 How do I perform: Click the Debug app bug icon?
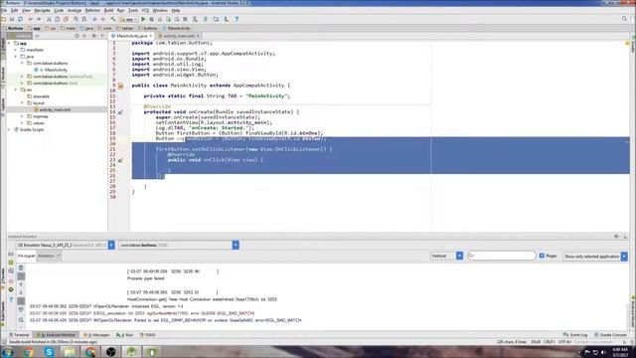[151, 19]
